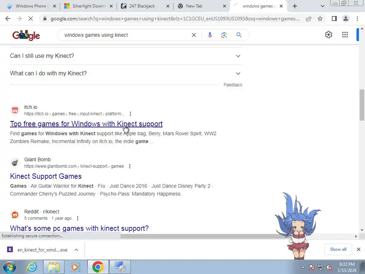This screenshot has width=365, height=274.
Task: Click the Google doodle logo
Action: pyautogui.click(x=26, y=35)
